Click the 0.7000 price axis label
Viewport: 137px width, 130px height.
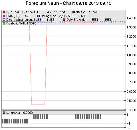tap(131, 82)
